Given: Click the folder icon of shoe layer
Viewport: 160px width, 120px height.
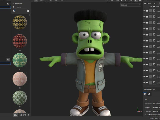Looking at the screenshot, I should [147, 70].
